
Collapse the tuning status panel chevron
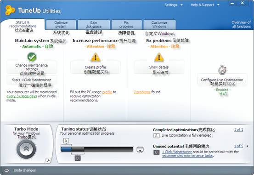tap(140, 150)
